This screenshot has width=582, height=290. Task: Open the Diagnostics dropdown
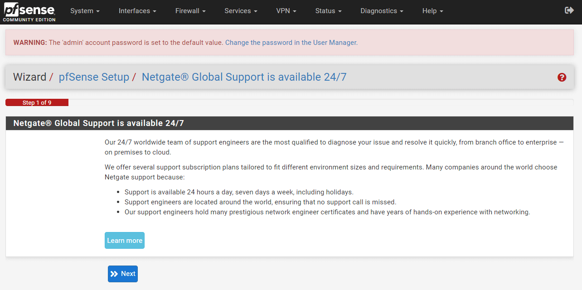click(382, 11)
